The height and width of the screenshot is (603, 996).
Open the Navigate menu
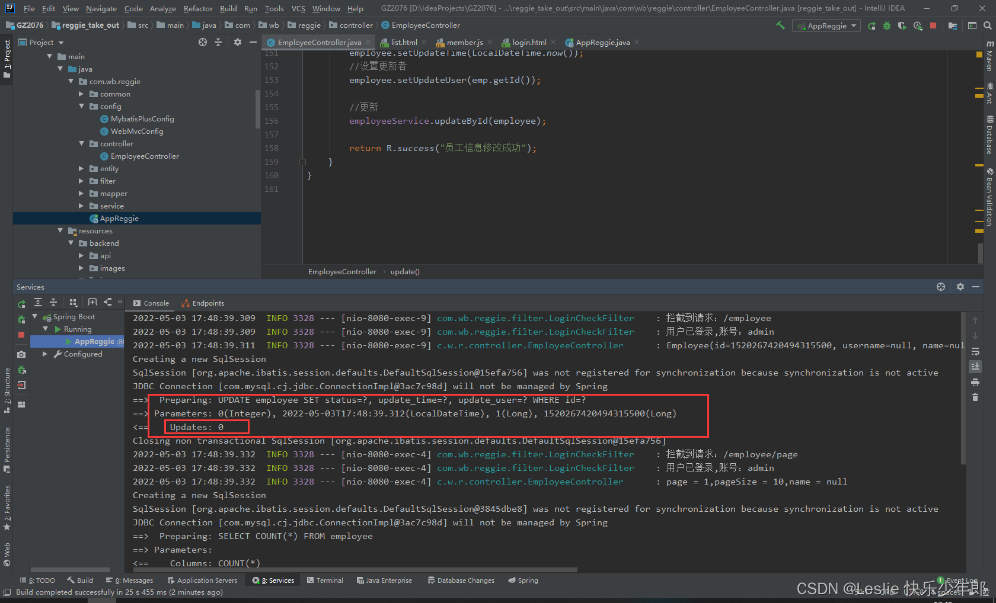(101, 8)
